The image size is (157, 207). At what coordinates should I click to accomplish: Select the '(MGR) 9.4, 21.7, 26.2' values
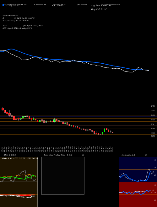click(x=33, y=26)
